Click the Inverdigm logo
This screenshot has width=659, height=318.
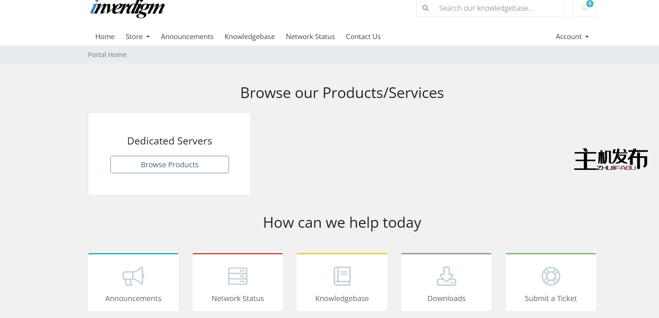(127, 8)
